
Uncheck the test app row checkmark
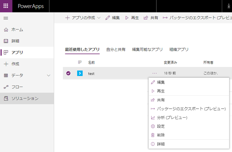point(68,73)
